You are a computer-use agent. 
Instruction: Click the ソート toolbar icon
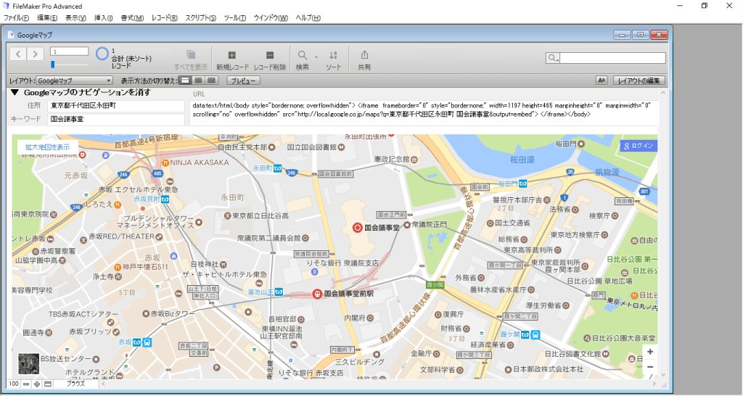coord(333,55)
